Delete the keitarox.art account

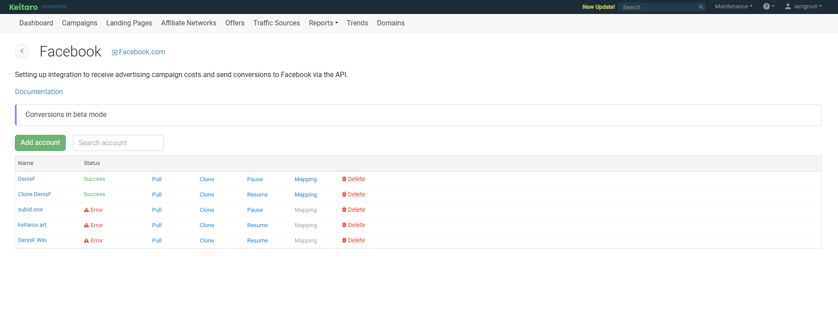[353, 225]
